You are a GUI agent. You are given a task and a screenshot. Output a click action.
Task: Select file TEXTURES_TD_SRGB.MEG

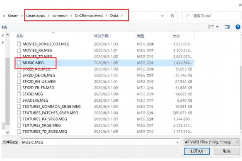[45, 132]
